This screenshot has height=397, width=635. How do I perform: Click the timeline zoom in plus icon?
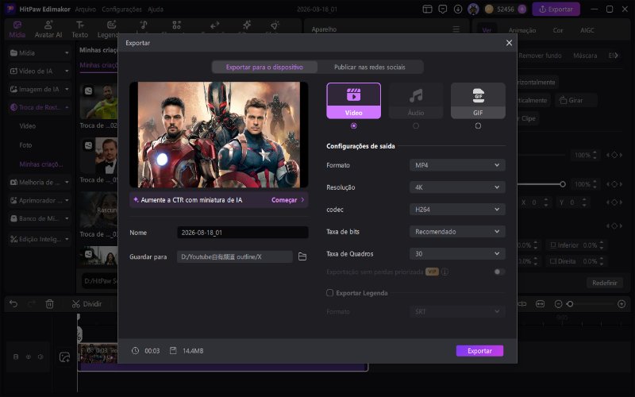click(622, 304)
